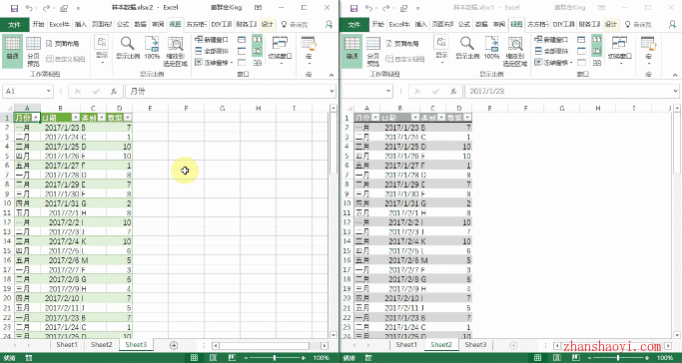Click 新建窗口 in left window
Screen dimensions: 682x363
[212, 40]
